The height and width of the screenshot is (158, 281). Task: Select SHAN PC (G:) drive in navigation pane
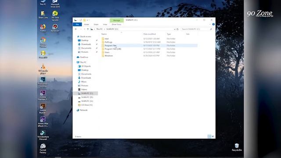coord(87,101)
